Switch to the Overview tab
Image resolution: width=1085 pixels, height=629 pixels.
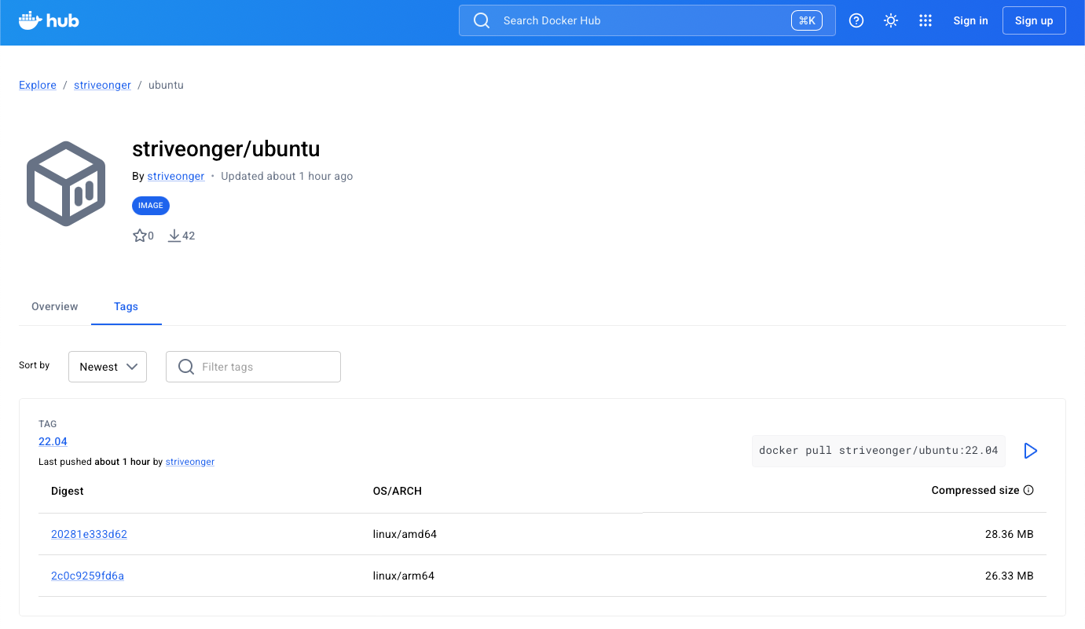coord(55,306)
